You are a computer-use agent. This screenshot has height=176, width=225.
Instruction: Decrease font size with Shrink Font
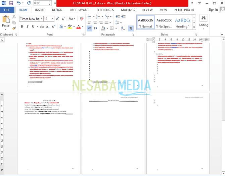pyautogui.click(x=63, y=19)
